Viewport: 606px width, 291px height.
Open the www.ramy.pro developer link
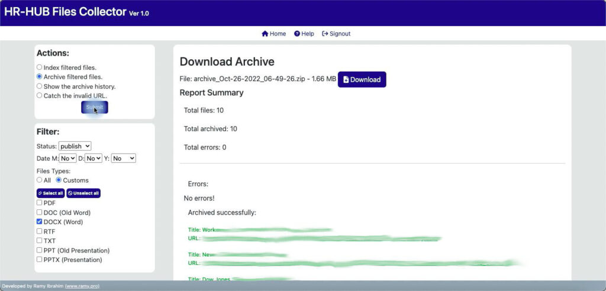pyautogui.click(x=82, y=286)
